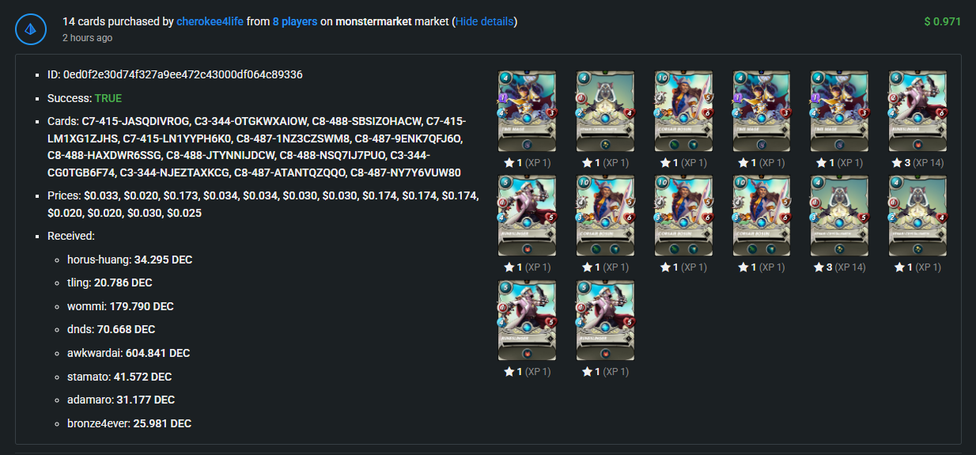Click card ID C8-488-JTYNNIJDCW
This screenshot has width=976, height=455.
click(x=219, y=156)
